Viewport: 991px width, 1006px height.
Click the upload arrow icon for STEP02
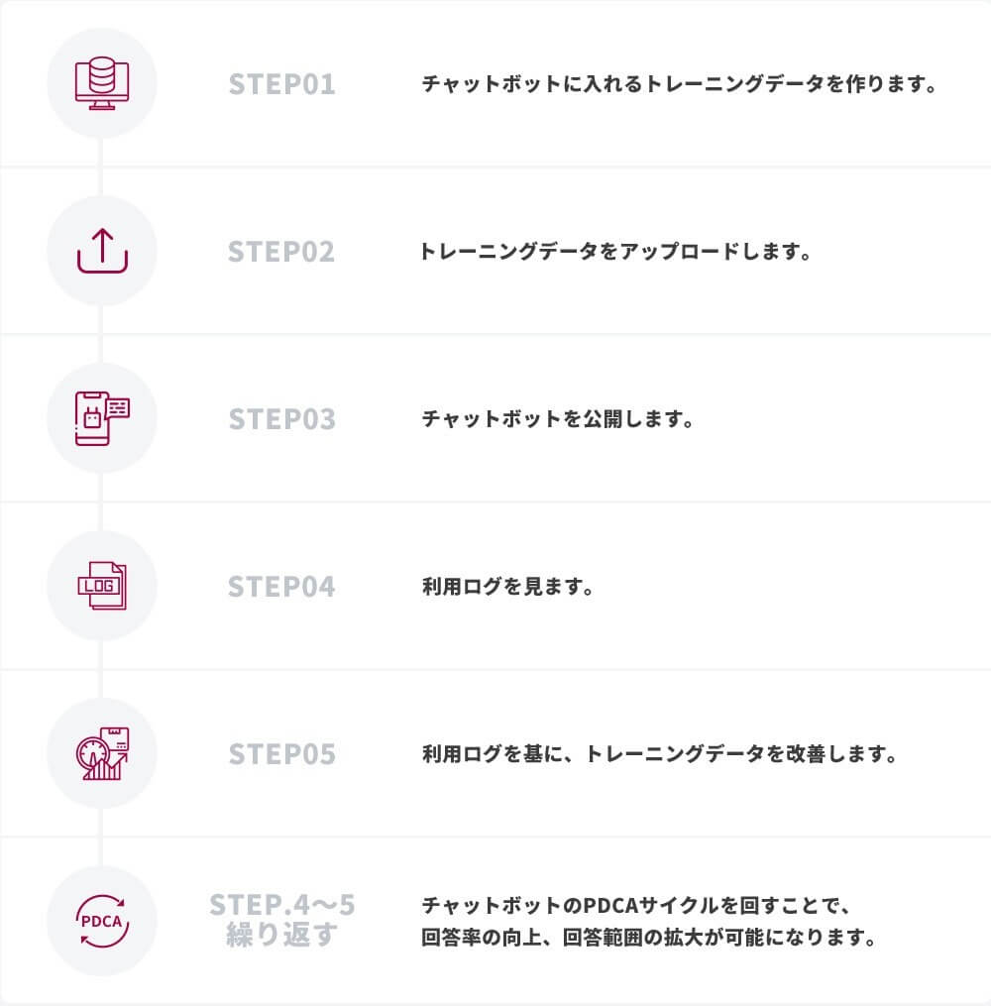(x=102, y=251)
